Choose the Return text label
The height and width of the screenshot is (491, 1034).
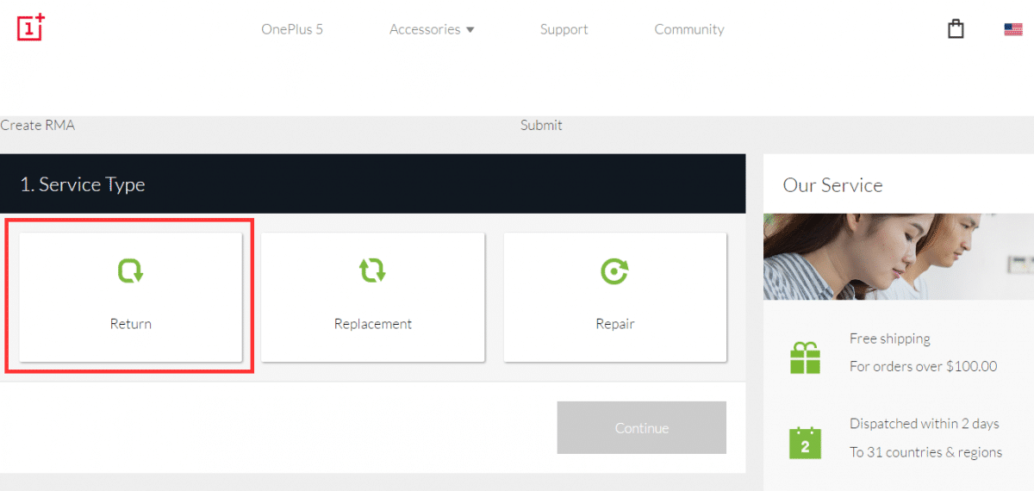131,324
